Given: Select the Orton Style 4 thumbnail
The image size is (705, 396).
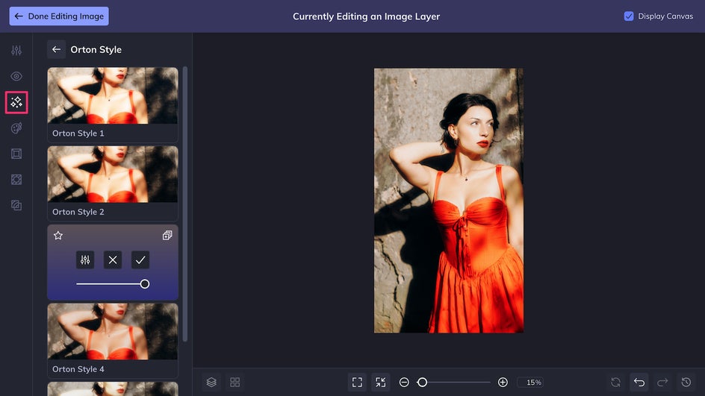Looking at the screenshot, I should [113, 331].
